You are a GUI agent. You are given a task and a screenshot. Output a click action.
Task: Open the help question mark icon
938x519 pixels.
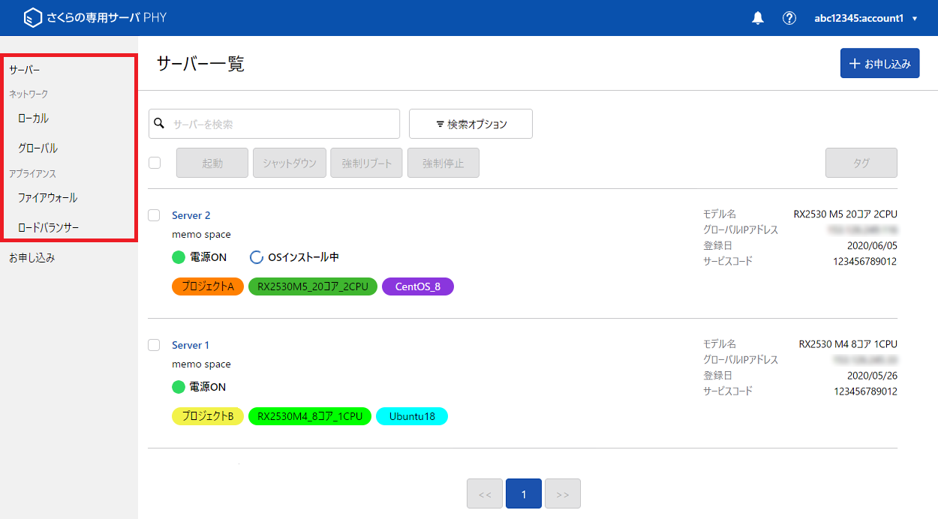[789, 18]
